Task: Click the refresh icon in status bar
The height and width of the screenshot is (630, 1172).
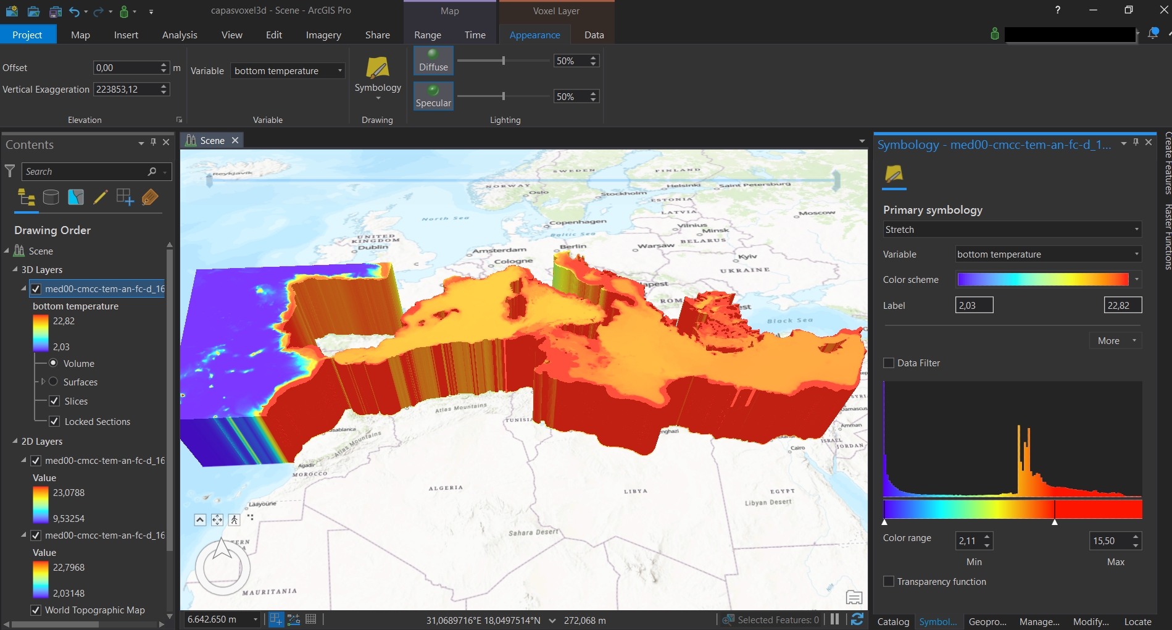Action: click(857, 619)
